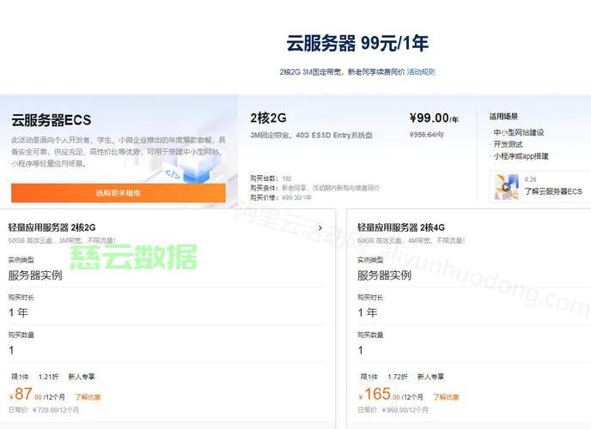
Task: Click 日常价 ¥960.00/12个月 text
Action: pyautogui.click(x=393, y=410)
